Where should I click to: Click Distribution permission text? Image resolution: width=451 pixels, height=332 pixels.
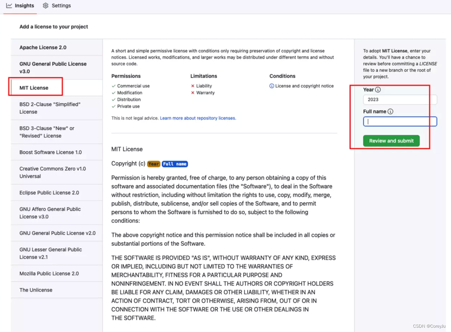coord(129,100)
